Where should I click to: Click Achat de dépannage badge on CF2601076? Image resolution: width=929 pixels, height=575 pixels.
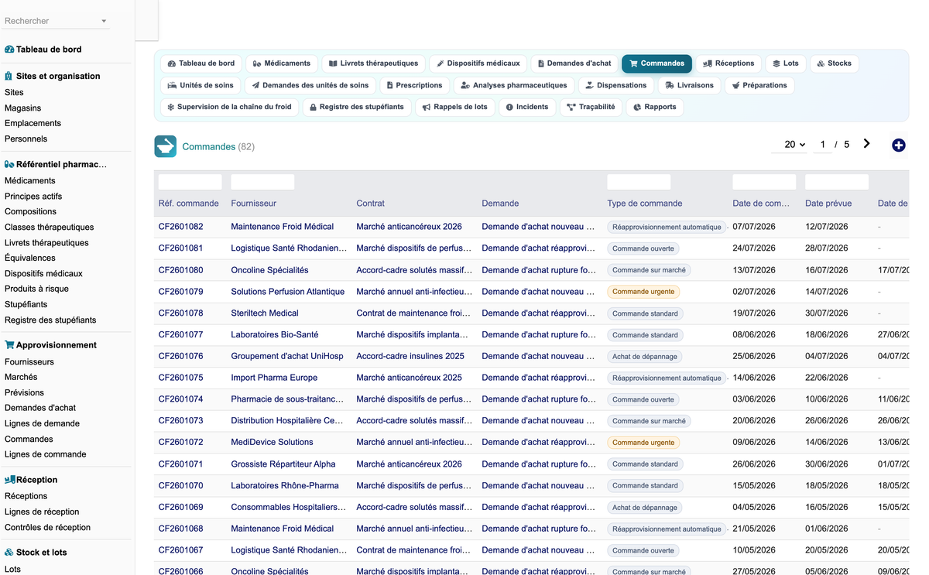coord(645,357)
